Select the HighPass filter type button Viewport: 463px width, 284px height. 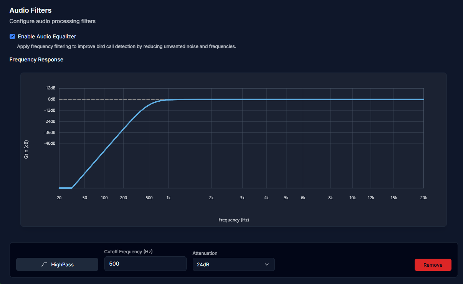point(57,265)
